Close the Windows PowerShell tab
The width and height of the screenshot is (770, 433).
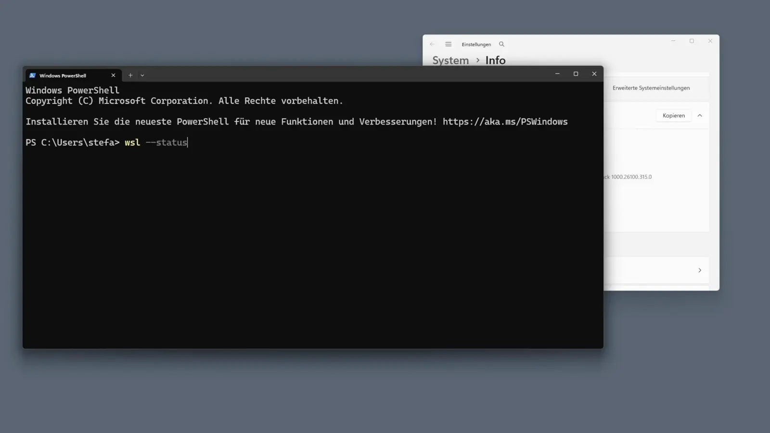pyautogui.click(x=113, y=75)
